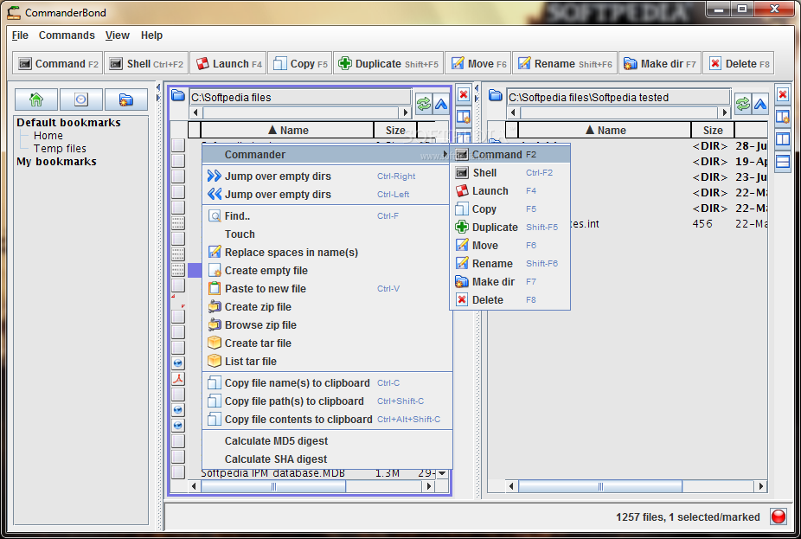
Task: Choose Paste to new file
Action: click(327, 289)
